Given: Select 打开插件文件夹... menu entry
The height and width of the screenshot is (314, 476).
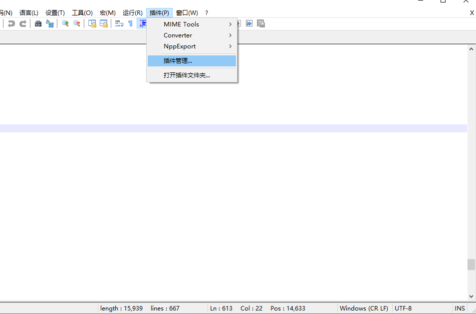Looking at the screenshot, I should (x=192, y=75).
